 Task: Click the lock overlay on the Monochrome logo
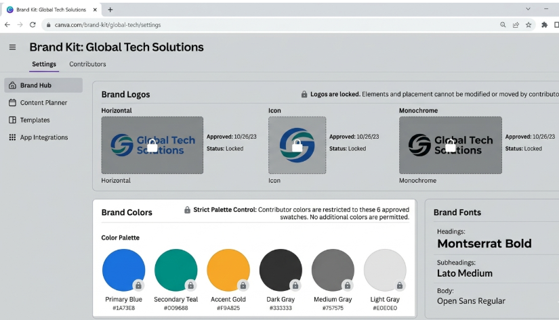[x=451, y=145]
